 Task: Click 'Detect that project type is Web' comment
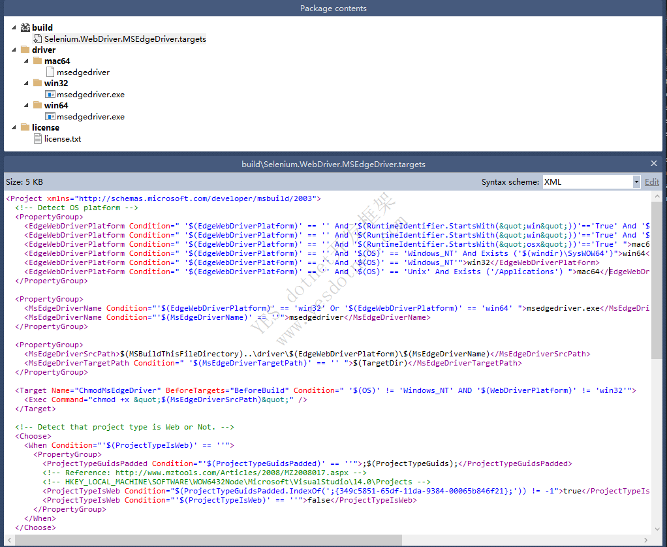tap(125, 427)
